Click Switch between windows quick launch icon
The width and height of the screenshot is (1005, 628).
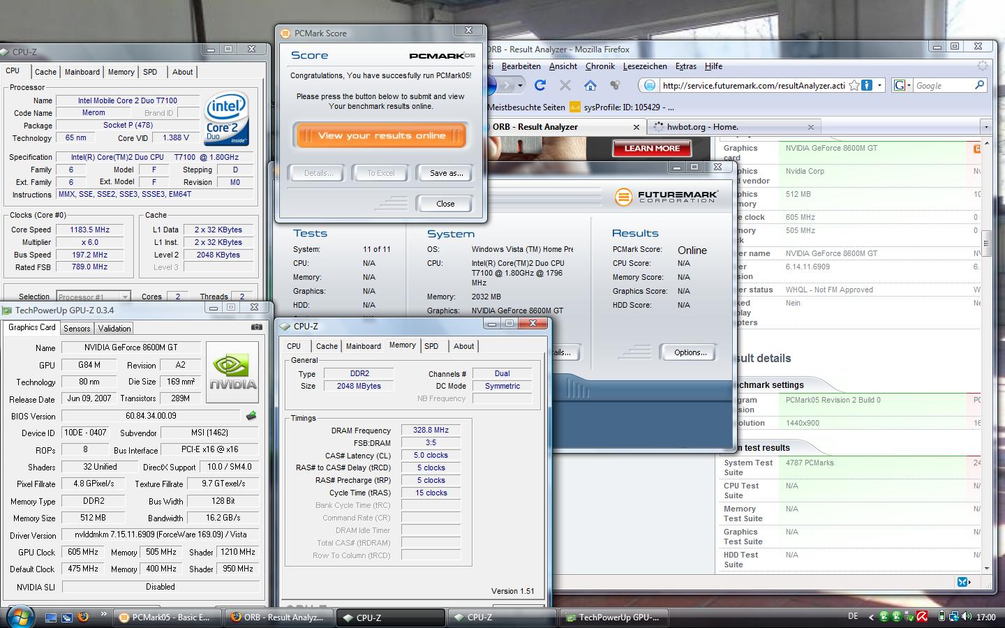pyautogui.click(x=67, y=618)
